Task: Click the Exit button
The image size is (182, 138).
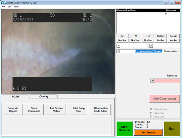Action: (172, 129)
